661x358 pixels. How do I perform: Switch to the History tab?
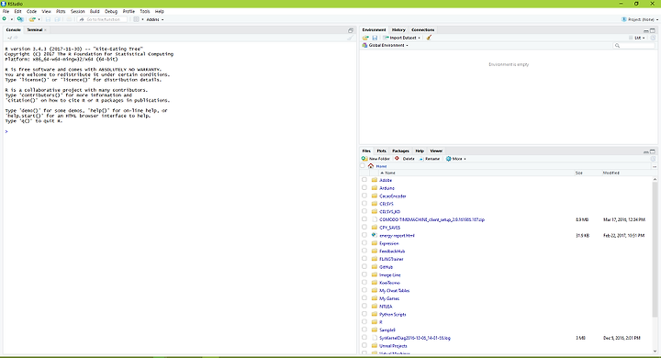point(398,30)
